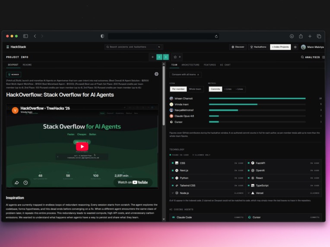Screen dimensions: 330x247
Task: Open the privacy shield icon beside address bar
Action: click(102, 36)
